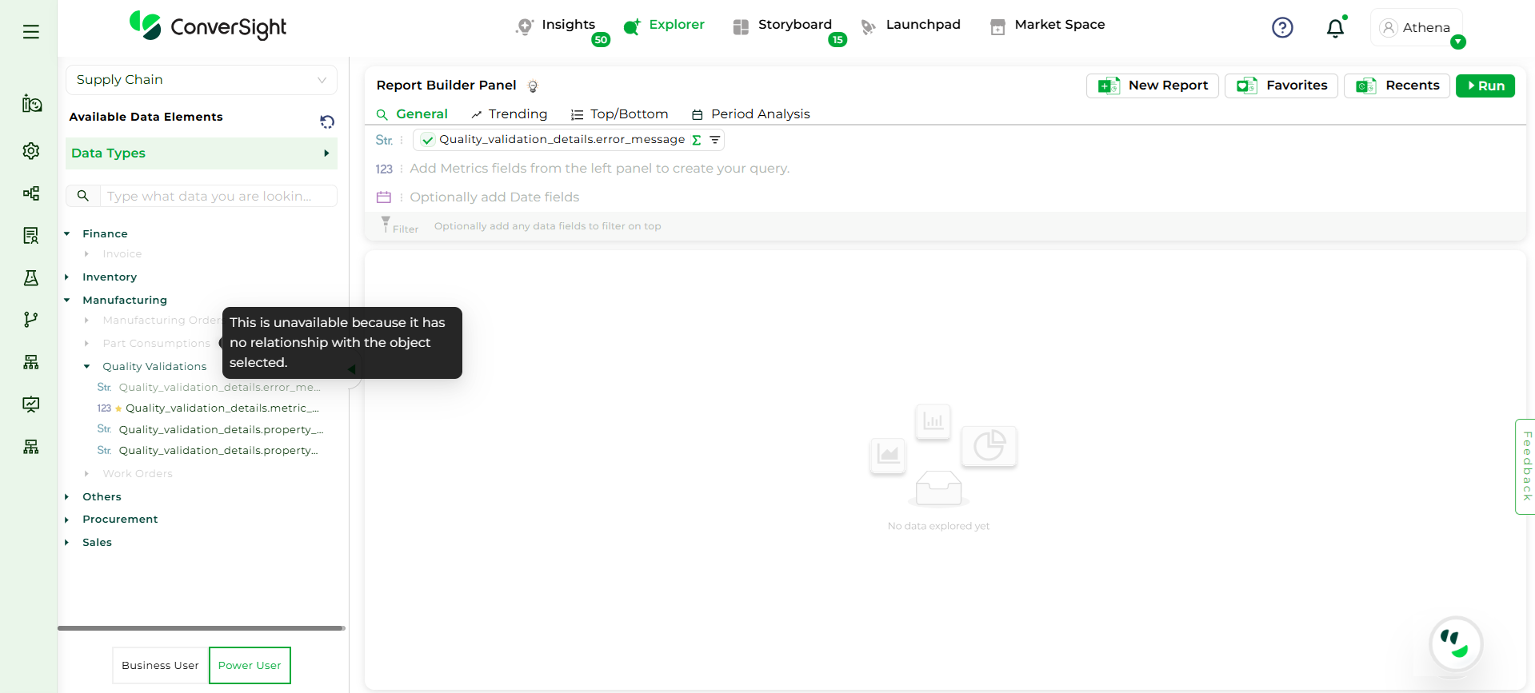The height and width of the screenshot is (693, 1535).
Task: Open the ConverSight assistant chat bubble
Action: click(1455, 643)
